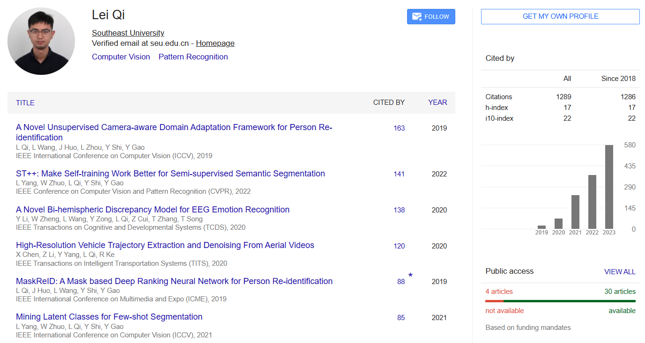Viewport: 645px width, 343px height.
Task: Open the Southeast University link
Action: click(x=128, y=33)
